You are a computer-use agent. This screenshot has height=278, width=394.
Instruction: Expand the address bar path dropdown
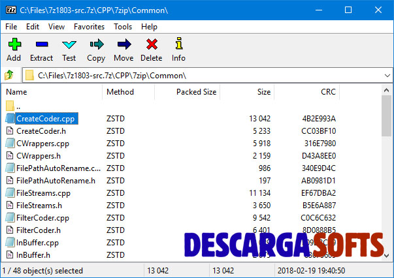(x=387, y=76)
